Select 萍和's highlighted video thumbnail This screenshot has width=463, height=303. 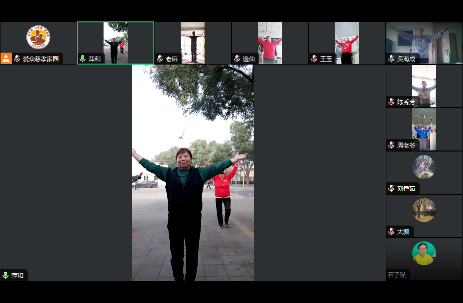coord(116,42)
